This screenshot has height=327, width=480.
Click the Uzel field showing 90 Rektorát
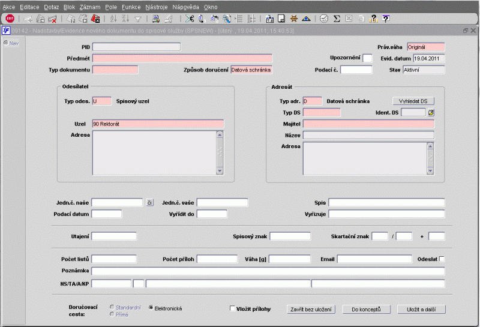tap(158, 124)
